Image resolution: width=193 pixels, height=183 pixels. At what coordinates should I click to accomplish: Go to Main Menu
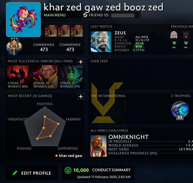55,15
